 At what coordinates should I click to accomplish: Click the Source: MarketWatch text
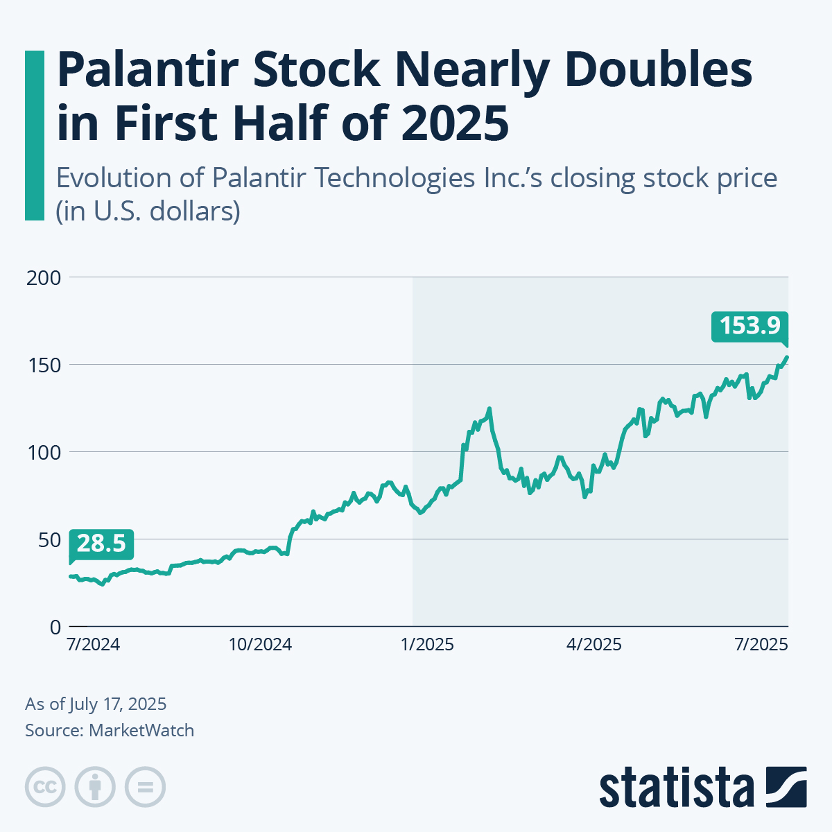(x=110, y=730)
